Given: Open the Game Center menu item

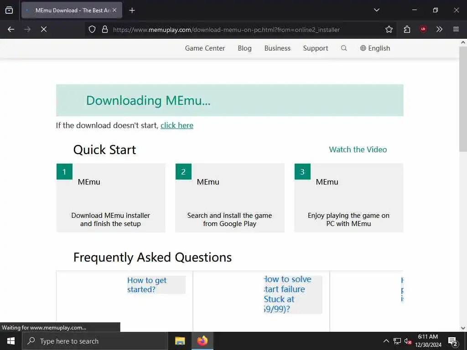Looking at the screenshot, I should click(x=205, y=48).
